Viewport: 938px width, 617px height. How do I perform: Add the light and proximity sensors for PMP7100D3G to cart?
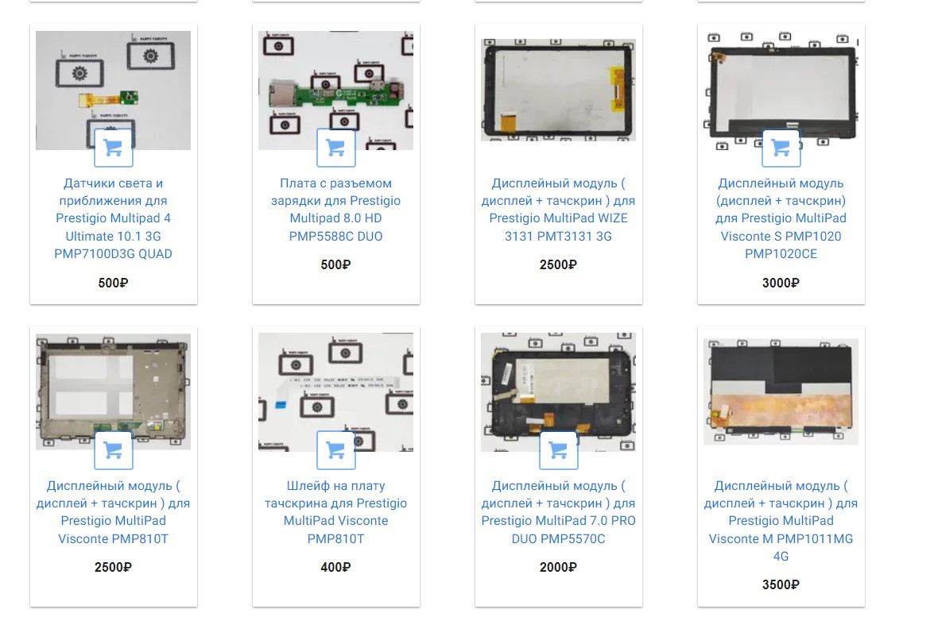[x=113, y=148]
